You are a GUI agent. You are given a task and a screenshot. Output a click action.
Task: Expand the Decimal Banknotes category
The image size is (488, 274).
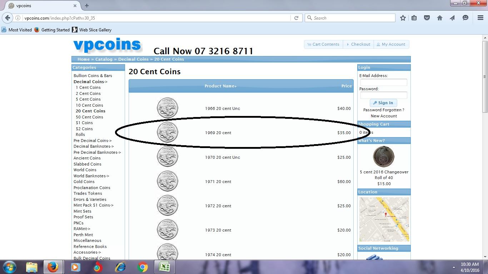click(94, 146)
